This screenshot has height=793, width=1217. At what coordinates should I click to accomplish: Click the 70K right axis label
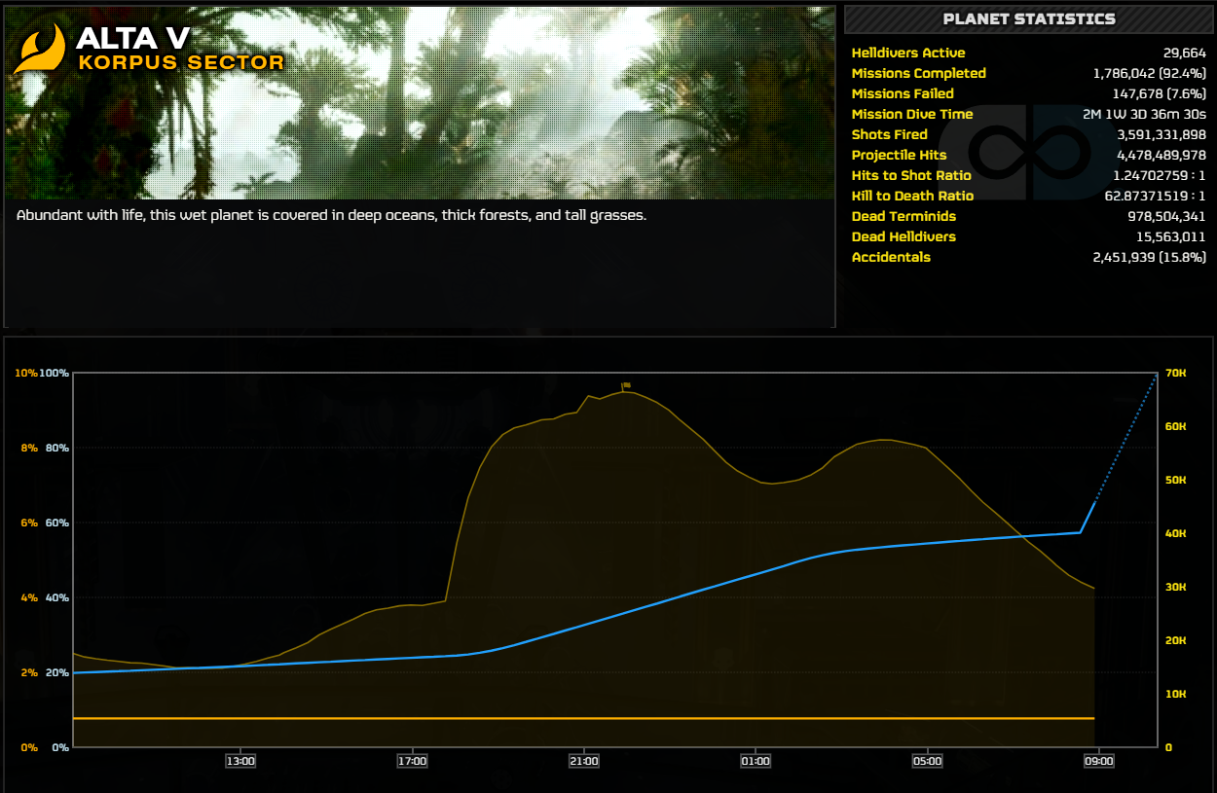(1174, 373)
